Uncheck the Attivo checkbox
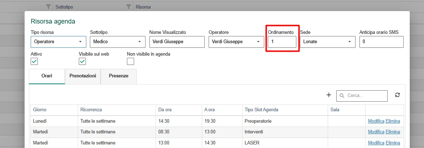Image resolution: width=424 pixels, height=148 pixels. [x=34, y=61]
